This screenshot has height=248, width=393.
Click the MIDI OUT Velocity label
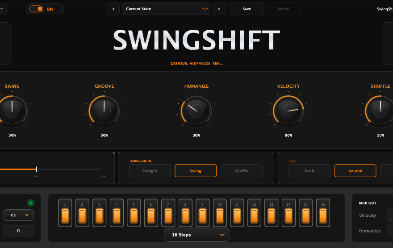[368, 215]
